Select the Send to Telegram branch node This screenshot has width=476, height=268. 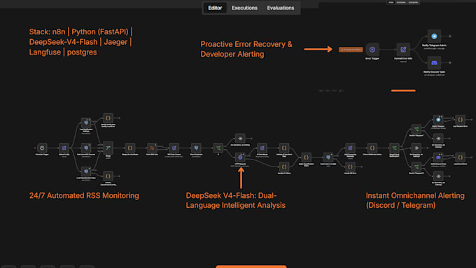coord(416,129)
